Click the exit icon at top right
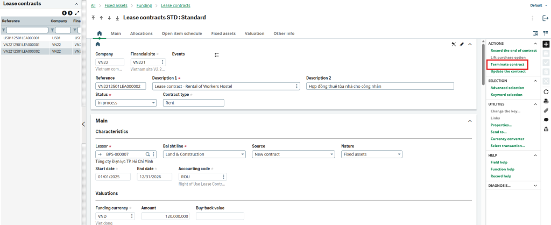551x225 pixels. [545, 18]
